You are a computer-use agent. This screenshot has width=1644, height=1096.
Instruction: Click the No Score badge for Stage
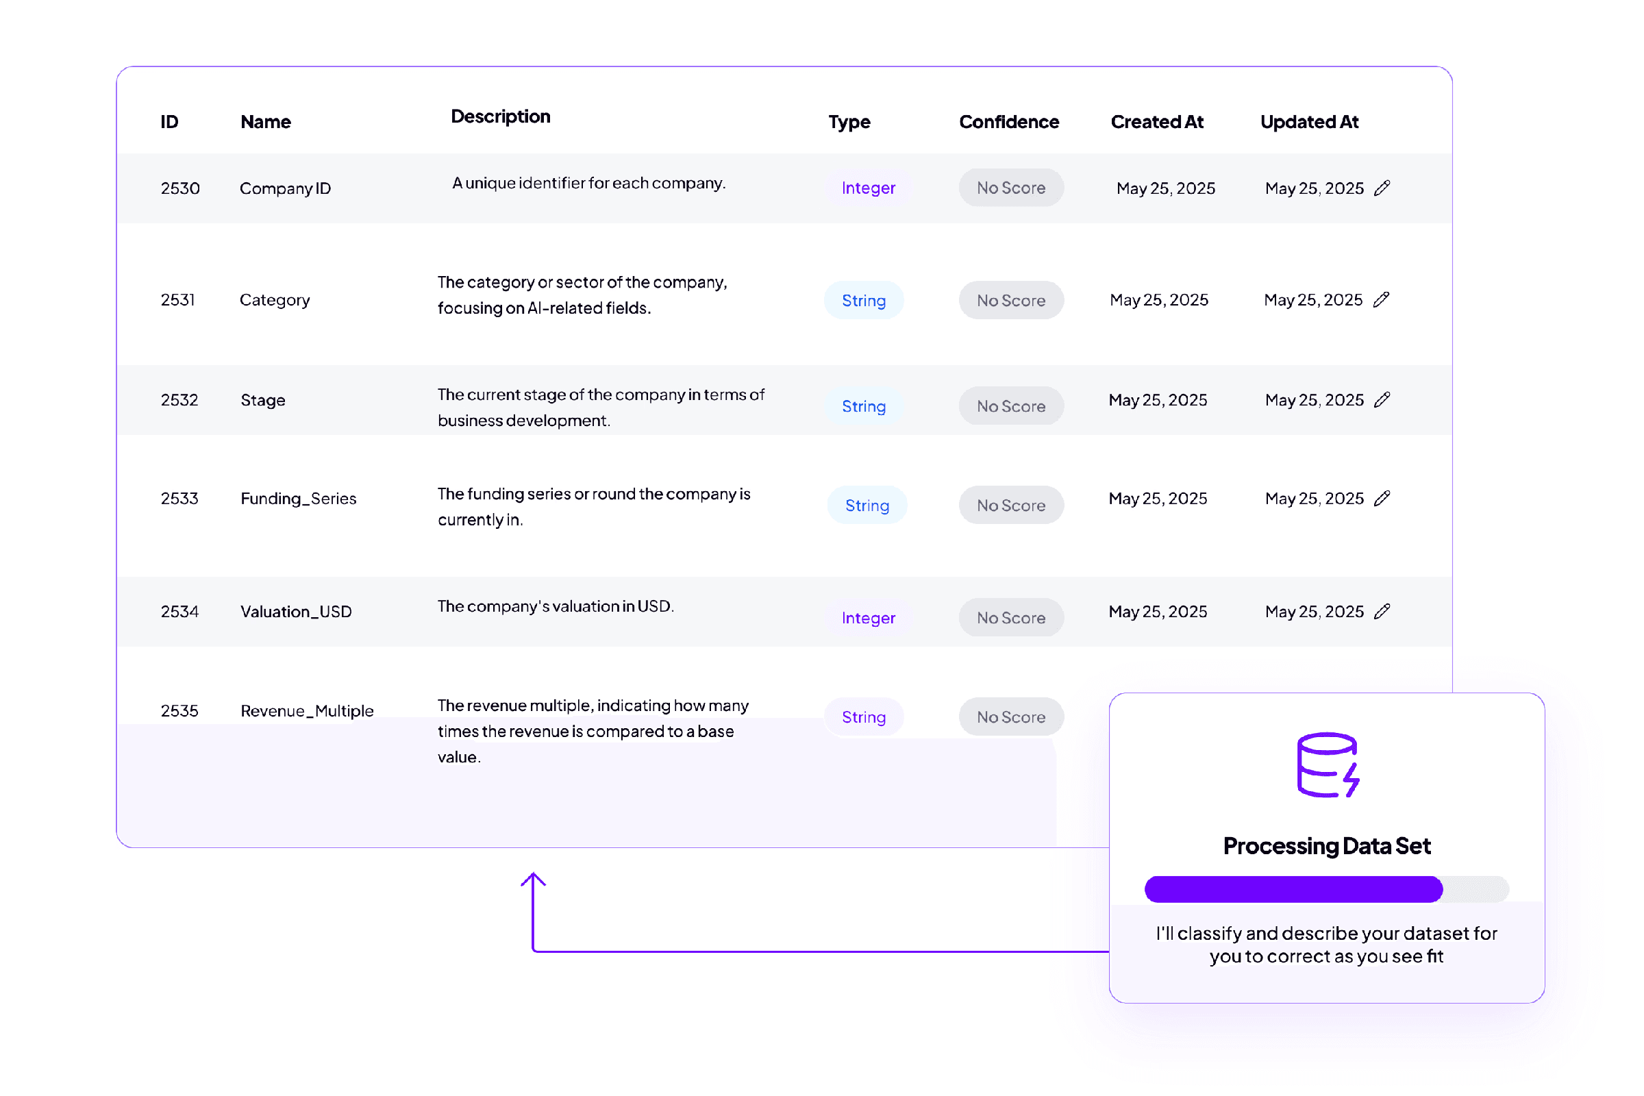1011,406
